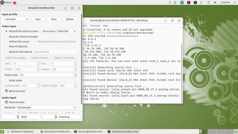Click Continue in SimpleScreenRecorder
This screenshot has height=134, width=238.
(x=61, y=117)
